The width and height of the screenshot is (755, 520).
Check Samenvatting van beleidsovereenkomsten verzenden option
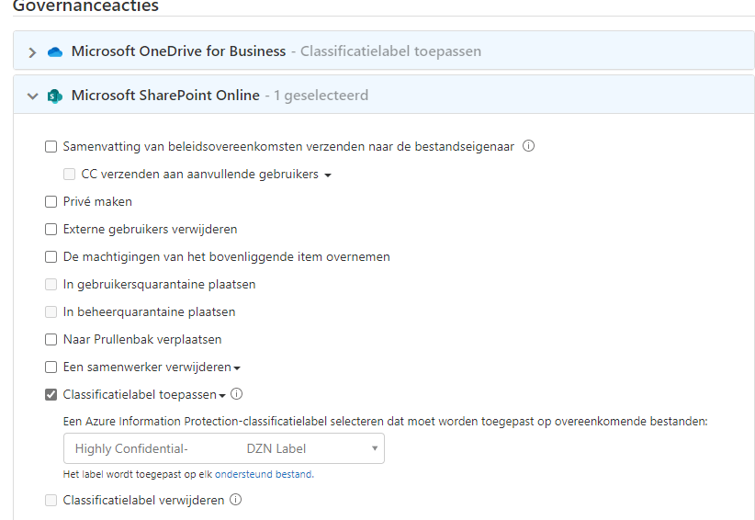pos(51,146)
